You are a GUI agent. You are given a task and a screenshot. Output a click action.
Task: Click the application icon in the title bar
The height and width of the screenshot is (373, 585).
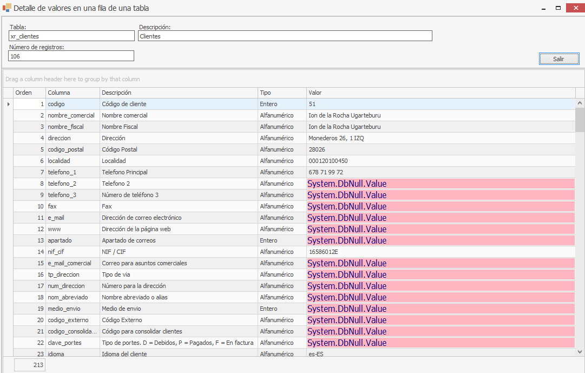tap(6, 8)
